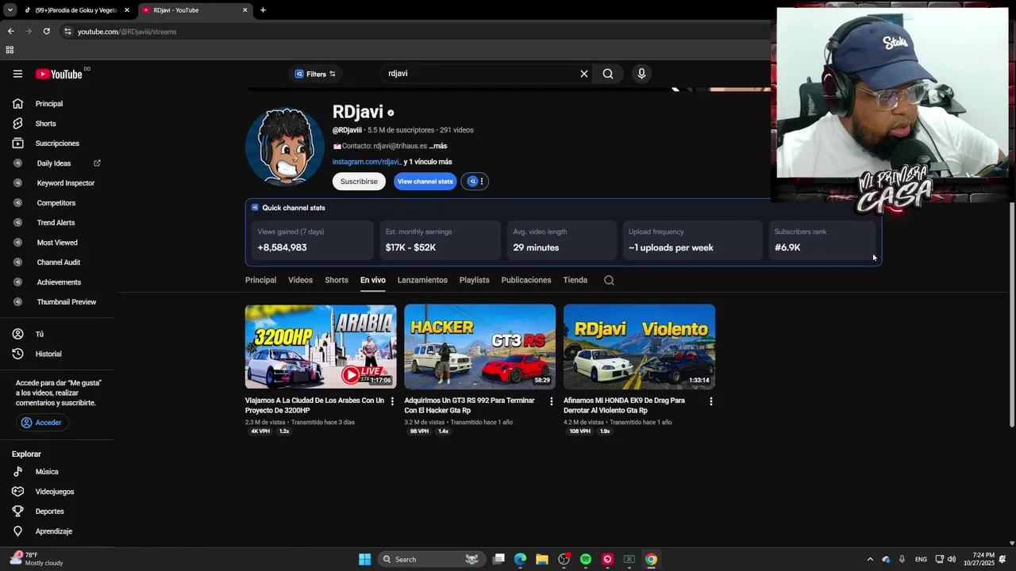Search within channel using tab magnifier

click(x=609, y=280)
